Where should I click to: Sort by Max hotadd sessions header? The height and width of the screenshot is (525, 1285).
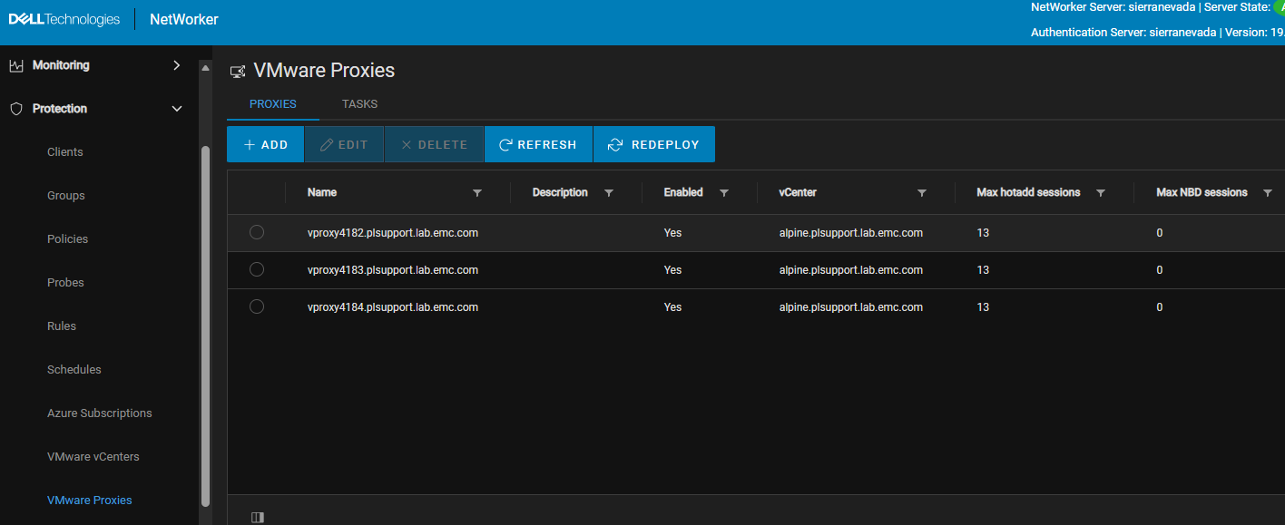(x=1028, y=192)
